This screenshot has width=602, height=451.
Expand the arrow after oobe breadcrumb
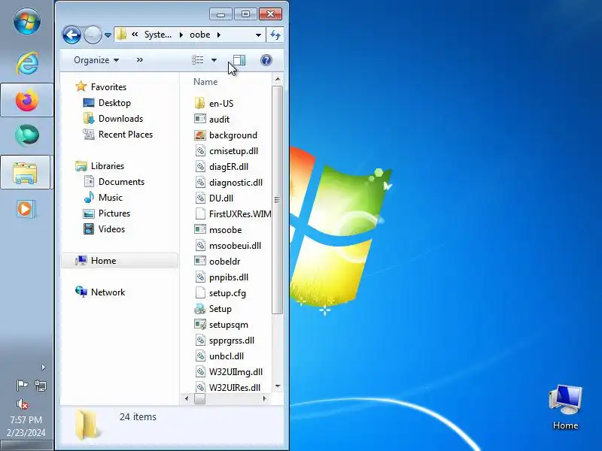point(219,35)
